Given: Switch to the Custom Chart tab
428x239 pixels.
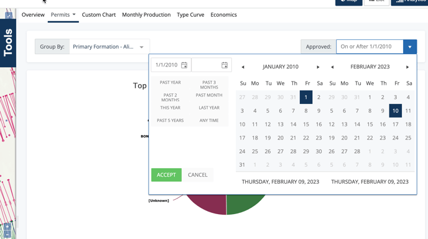Looking at the screenshot, I should pos(99,15).
